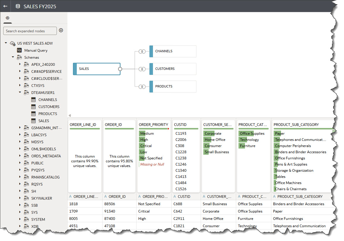Select the SYSTEM schema
Image resolution: width=344 pixels, height=241 pixels.
pos(38,219)
